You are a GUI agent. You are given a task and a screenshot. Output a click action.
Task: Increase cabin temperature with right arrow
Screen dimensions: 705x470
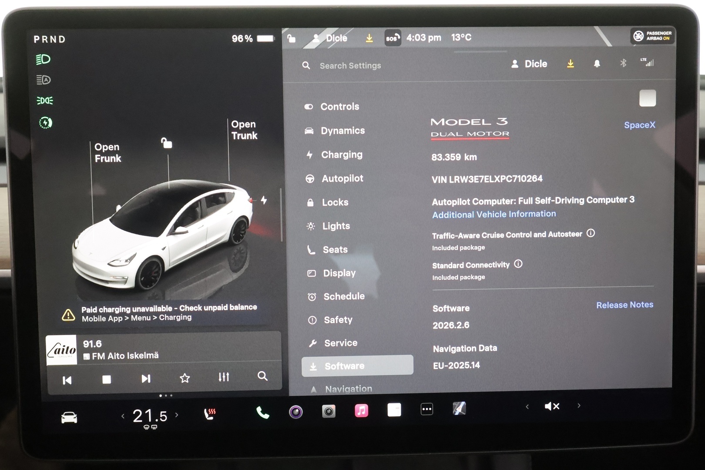point(176,415)
